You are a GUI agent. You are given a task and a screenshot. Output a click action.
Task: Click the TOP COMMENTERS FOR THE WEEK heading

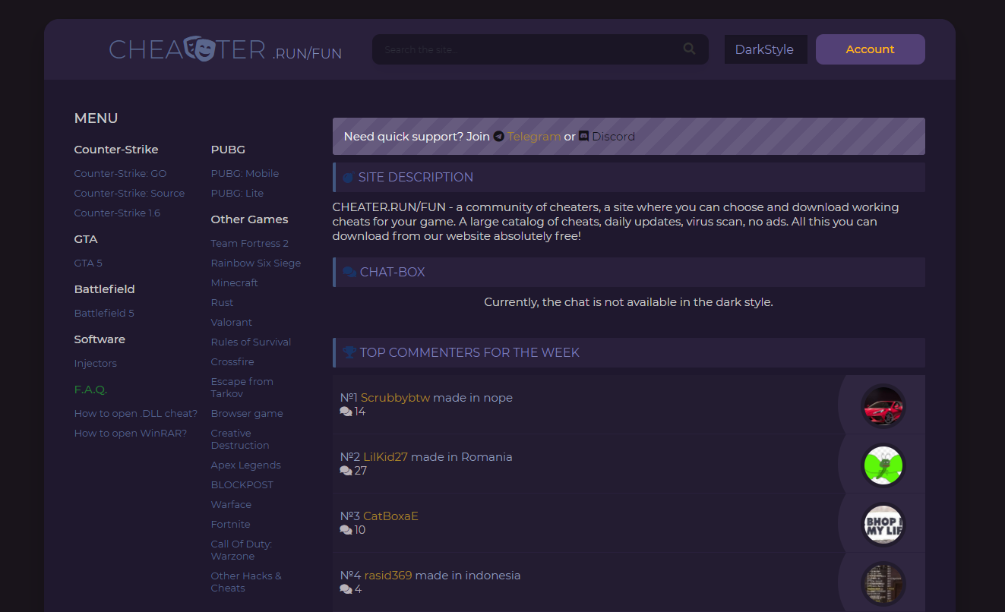[469, 352]
